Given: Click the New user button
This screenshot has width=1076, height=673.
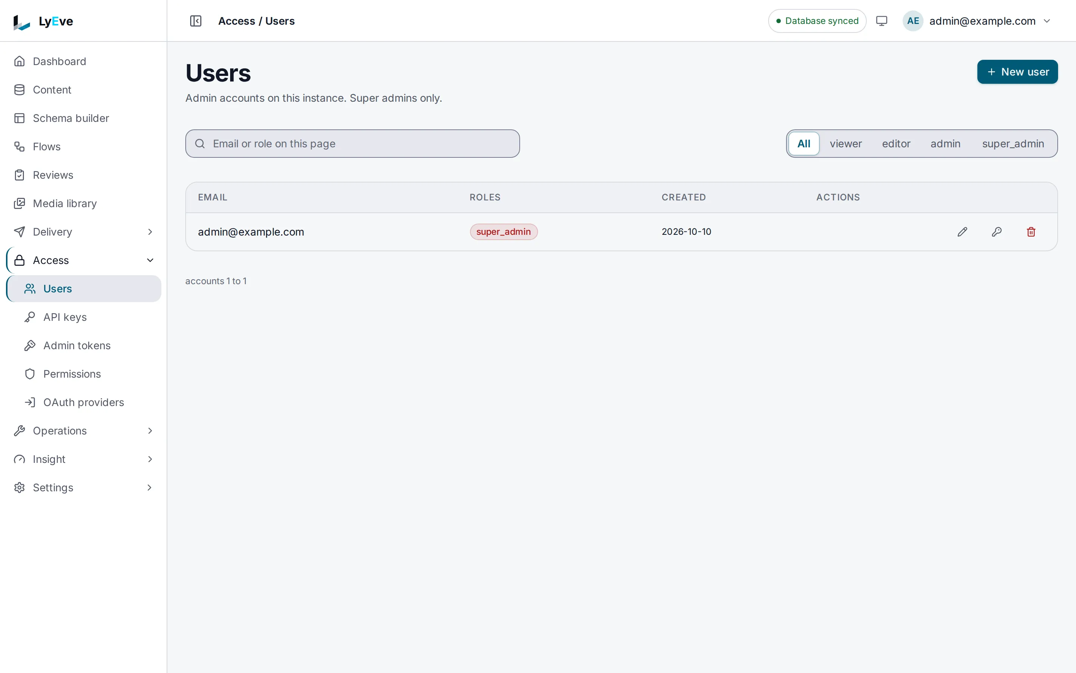Looking at the screenshot, I should [x=1017, y=72].
